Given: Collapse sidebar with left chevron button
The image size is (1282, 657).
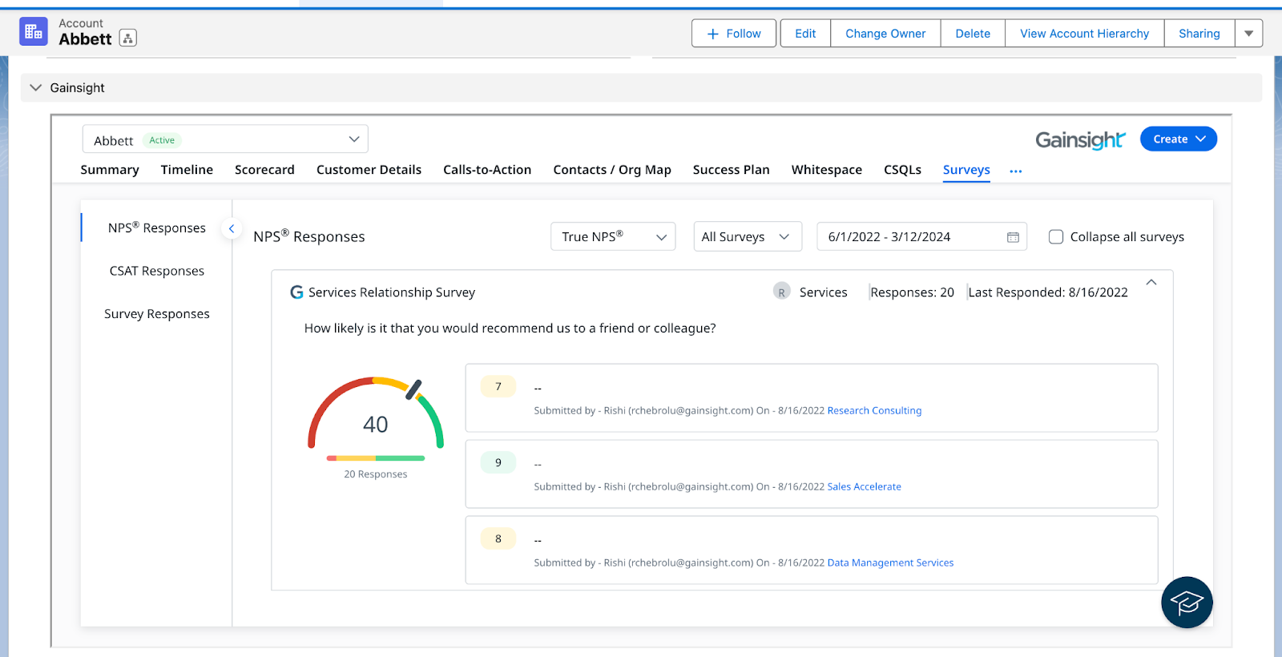Looking at the screenshot, I should 232,229.
